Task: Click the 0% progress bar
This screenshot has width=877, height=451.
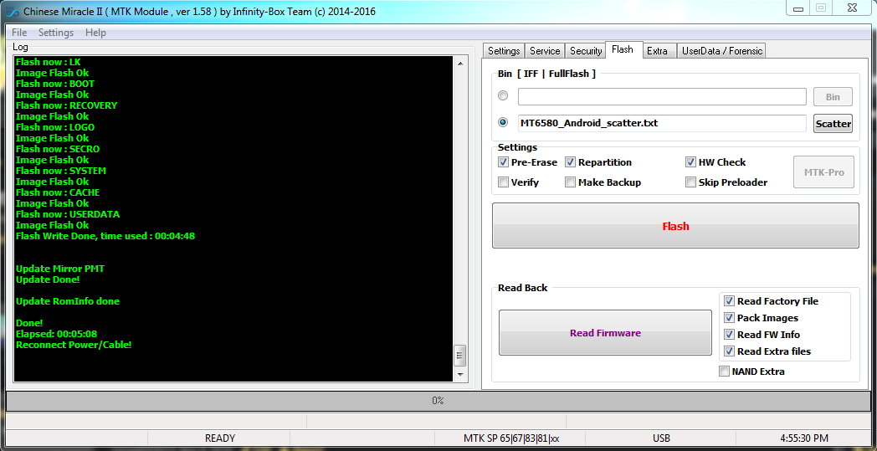Action: [x=438, y=401]
